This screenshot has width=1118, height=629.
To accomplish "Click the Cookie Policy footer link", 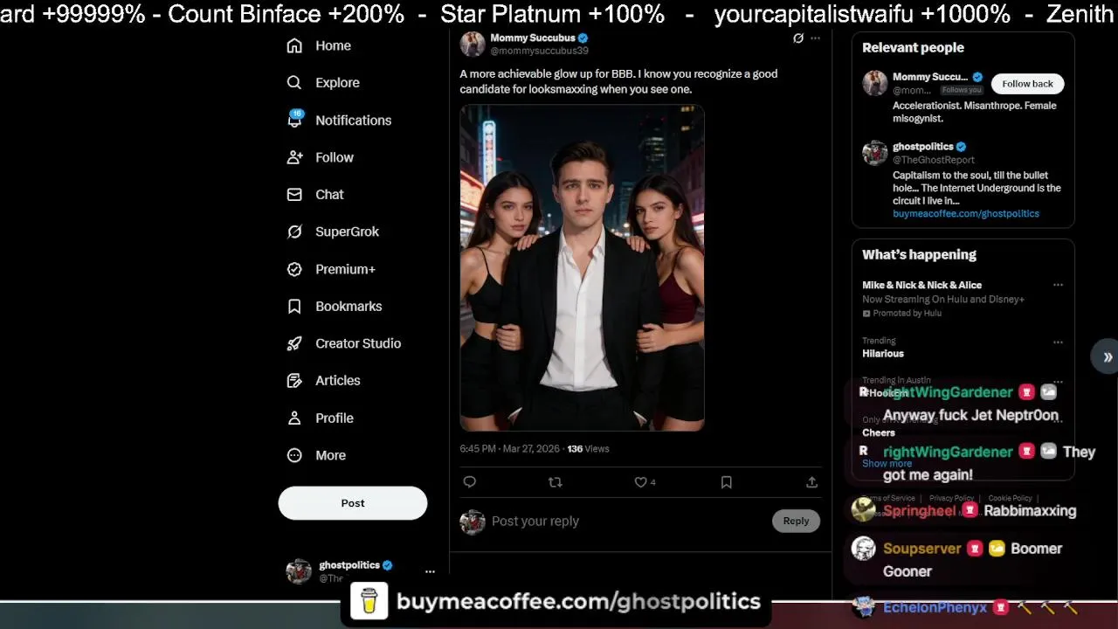I will click(x=1010, y=498).
